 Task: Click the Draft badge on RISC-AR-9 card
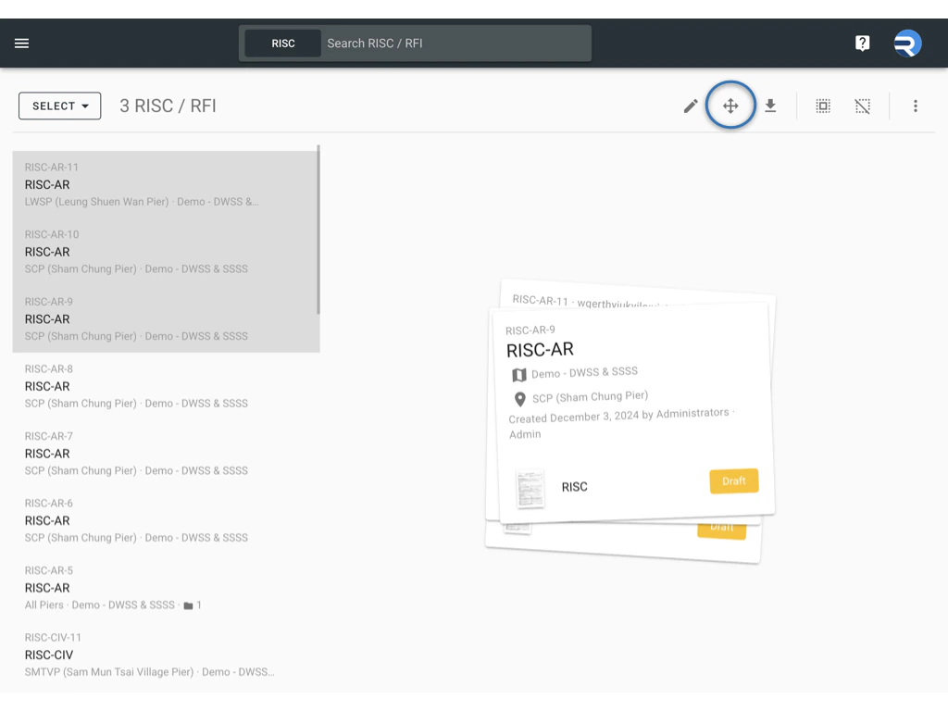pyautogui.click(x=733, y=481)
